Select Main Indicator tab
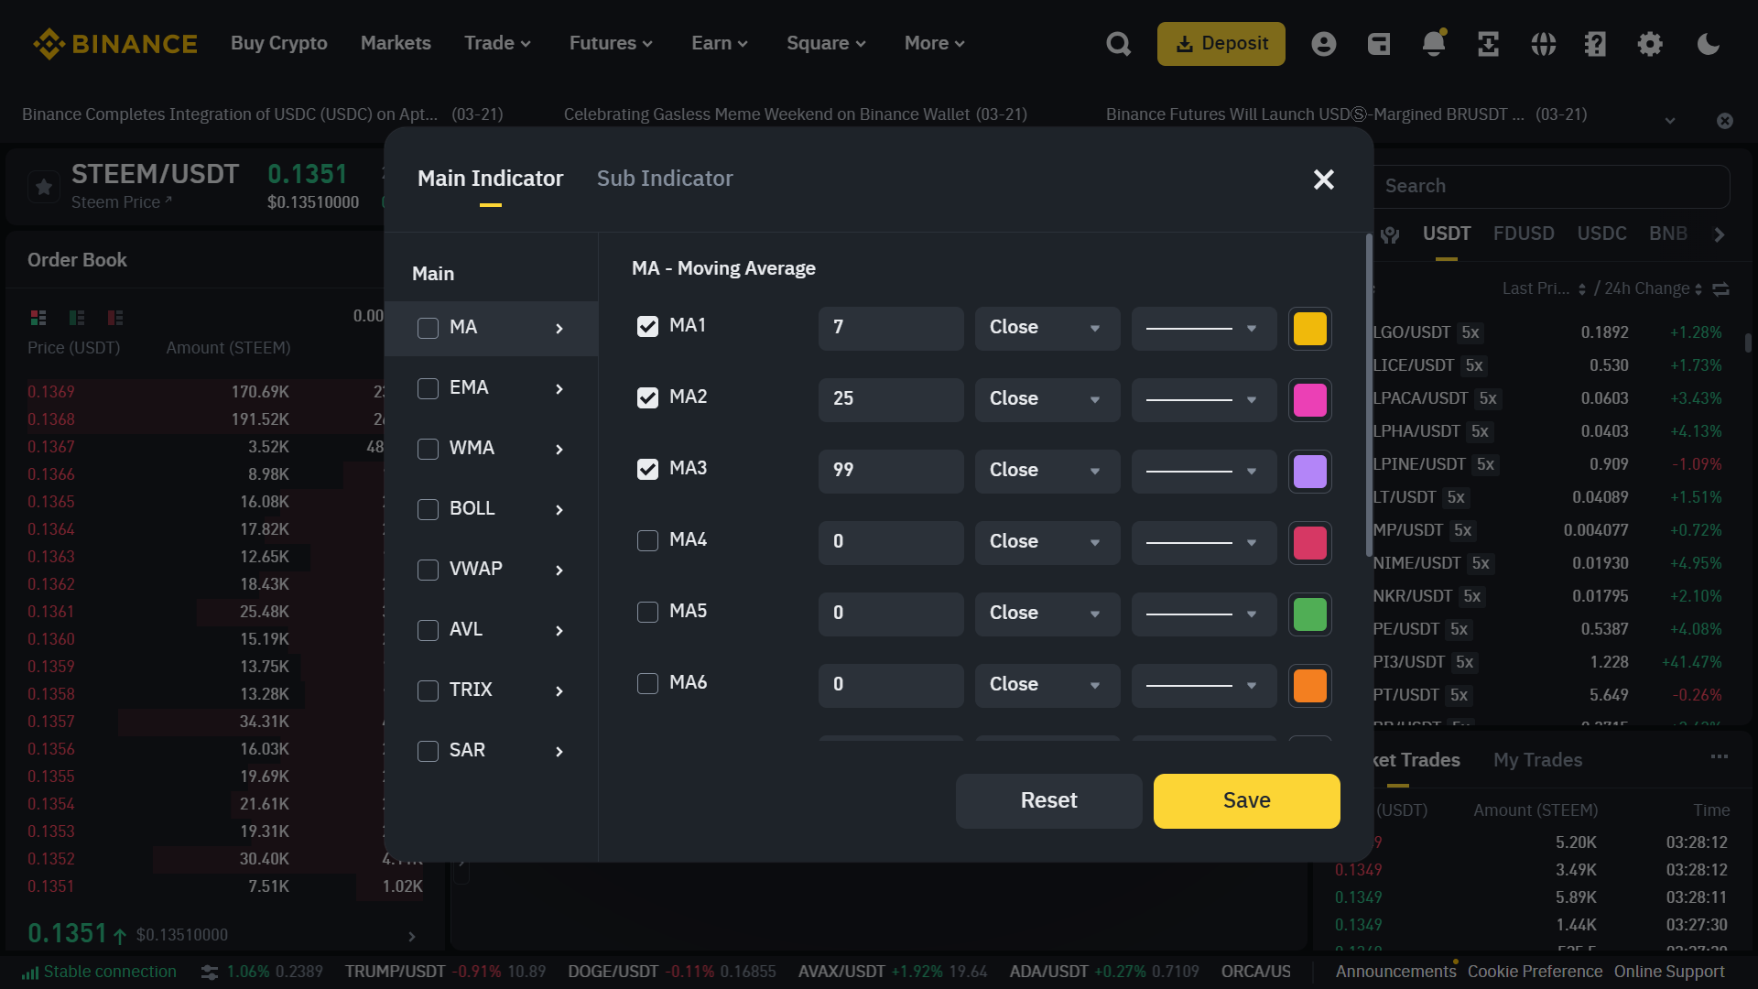Viewport: 1758px width, 989px height. (x=490, y=179)
